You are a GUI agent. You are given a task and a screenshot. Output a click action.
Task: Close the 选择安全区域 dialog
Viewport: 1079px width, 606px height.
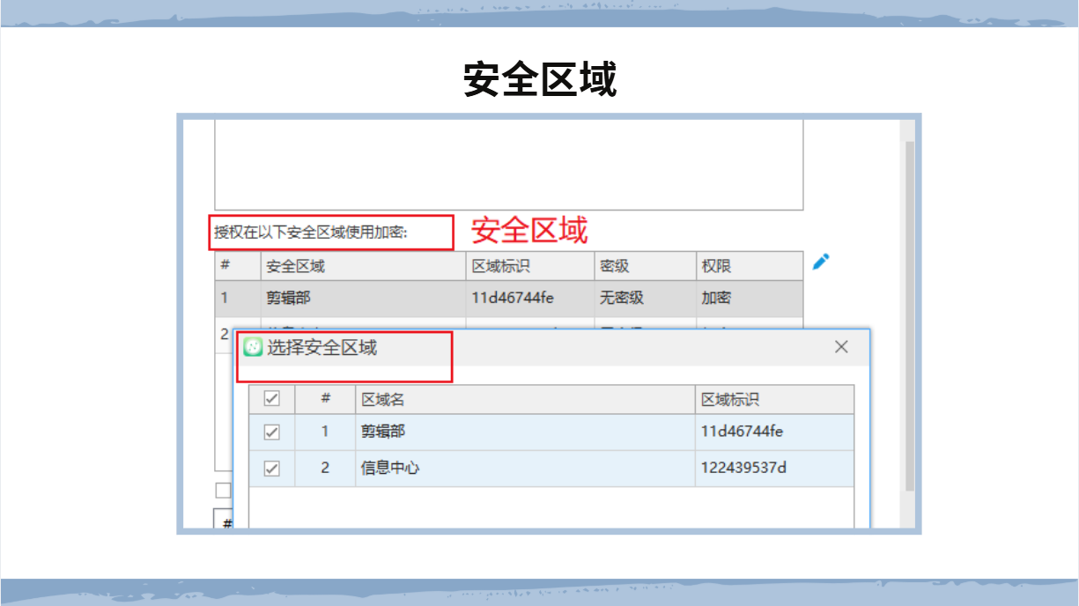click(841, 347)
